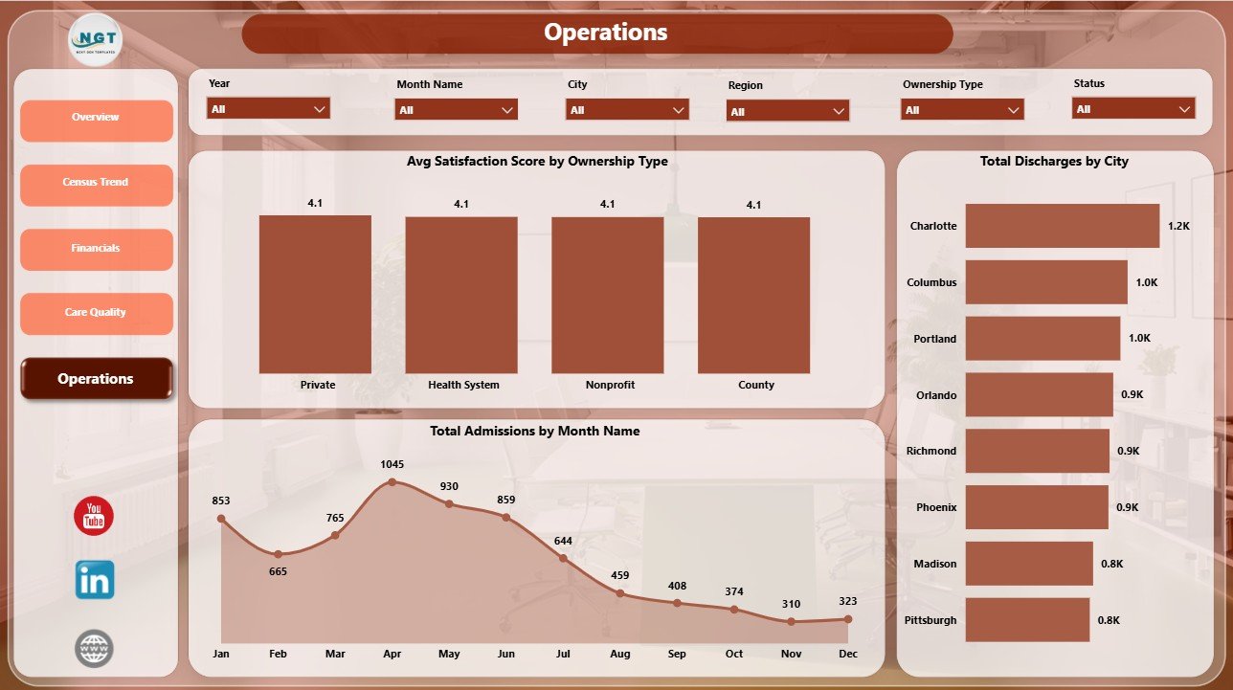Screen dimensions: 1233x690
Task: Click the May data point labeled 930
Action: pos(449,503)
